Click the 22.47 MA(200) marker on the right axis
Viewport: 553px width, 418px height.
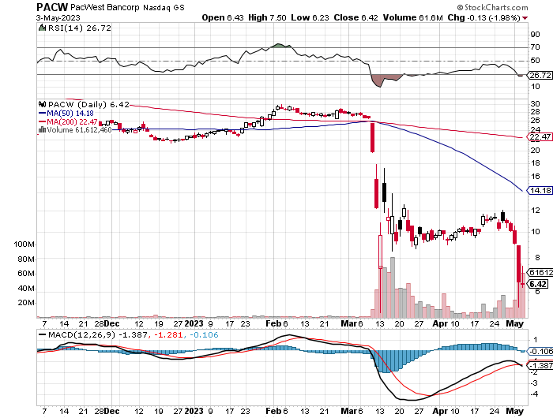coord(540,137)
